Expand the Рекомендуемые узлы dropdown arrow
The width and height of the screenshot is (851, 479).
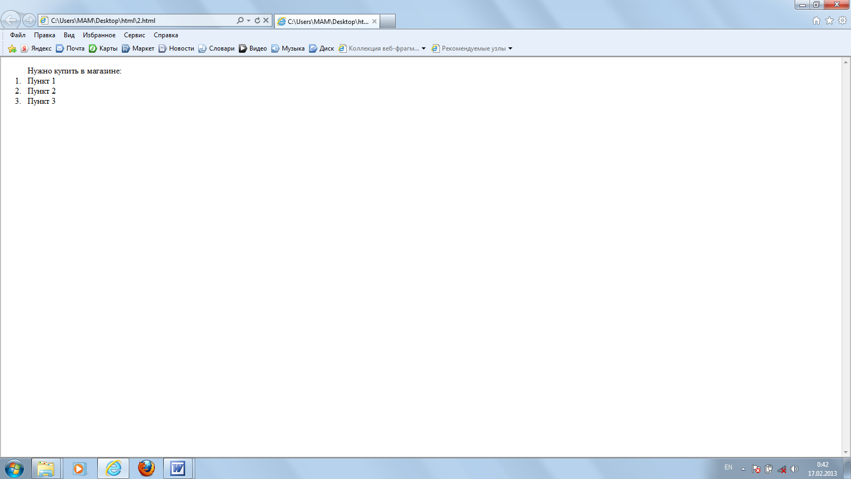(510, 48)
